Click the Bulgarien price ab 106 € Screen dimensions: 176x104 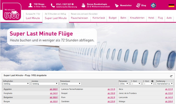[x=54, y=97]
